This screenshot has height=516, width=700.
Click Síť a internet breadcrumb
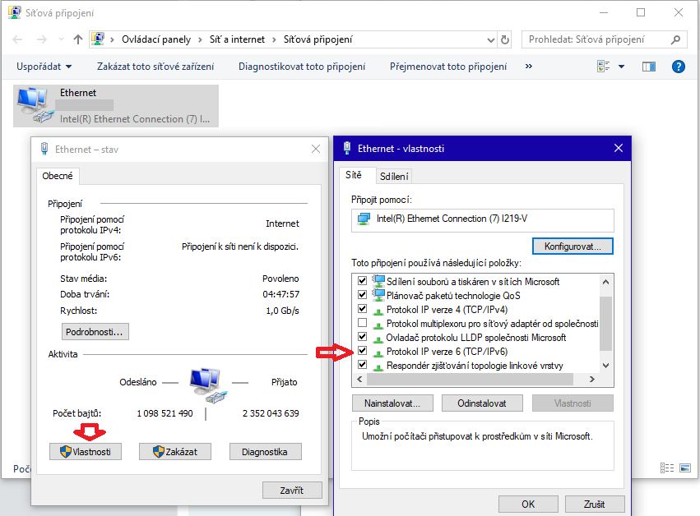point(237,39)
